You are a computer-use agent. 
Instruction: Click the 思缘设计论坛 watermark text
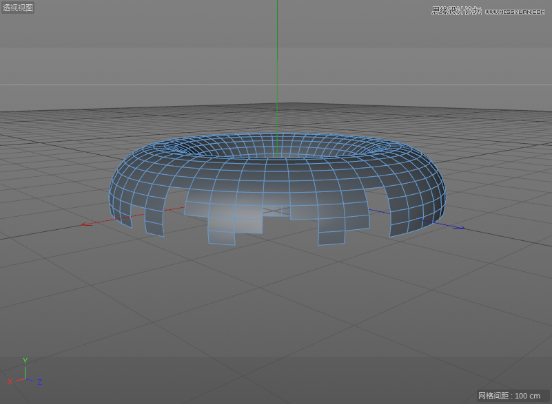click(x=456, y=11)
